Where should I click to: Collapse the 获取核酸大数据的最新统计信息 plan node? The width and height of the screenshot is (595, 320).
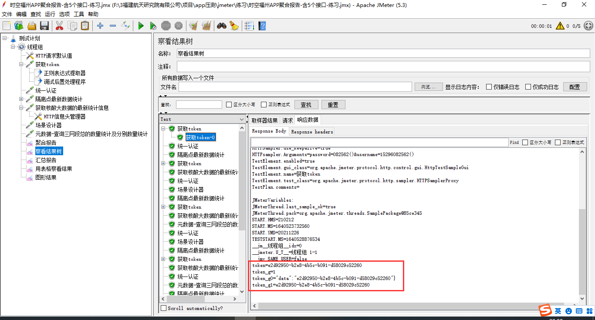pyautogui.click(x=21, y=108)
